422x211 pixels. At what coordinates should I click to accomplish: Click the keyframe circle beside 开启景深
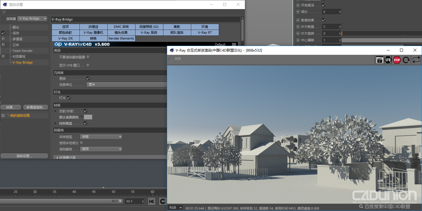298,5
